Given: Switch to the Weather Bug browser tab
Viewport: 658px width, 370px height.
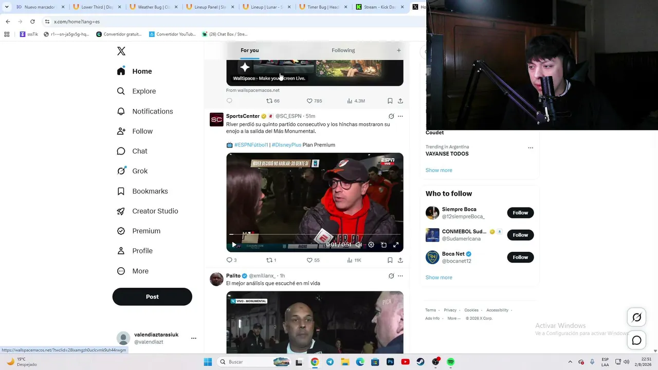Looking at the screenshot, I should coord(154,7).
